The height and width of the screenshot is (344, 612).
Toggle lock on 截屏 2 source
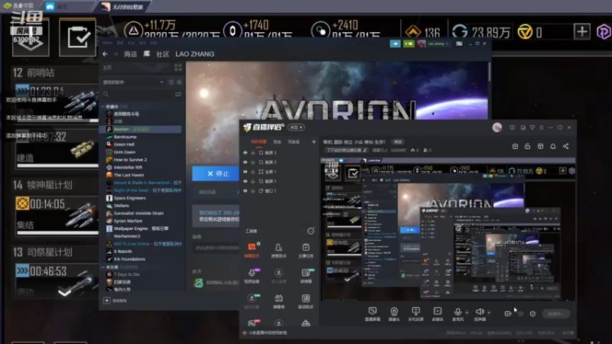[x=253, y=162]
